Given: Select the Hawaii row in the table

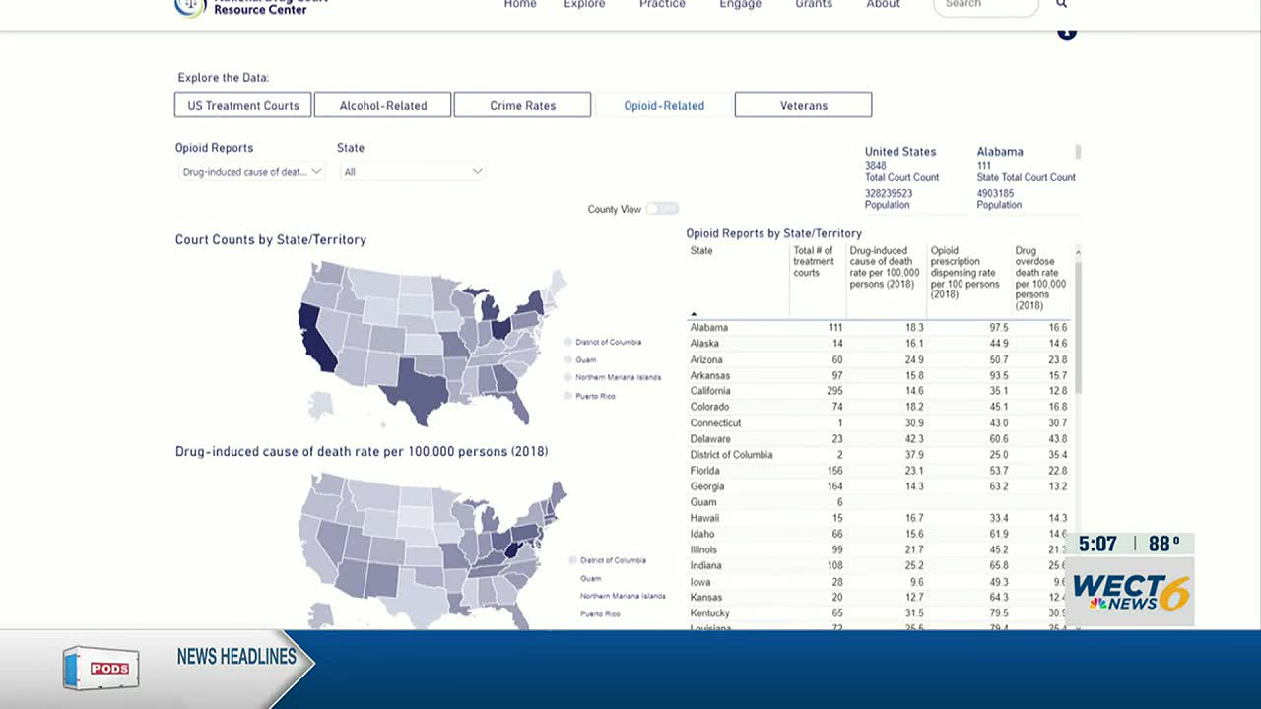Looking at the screenshot, I should tap(878, 518).
